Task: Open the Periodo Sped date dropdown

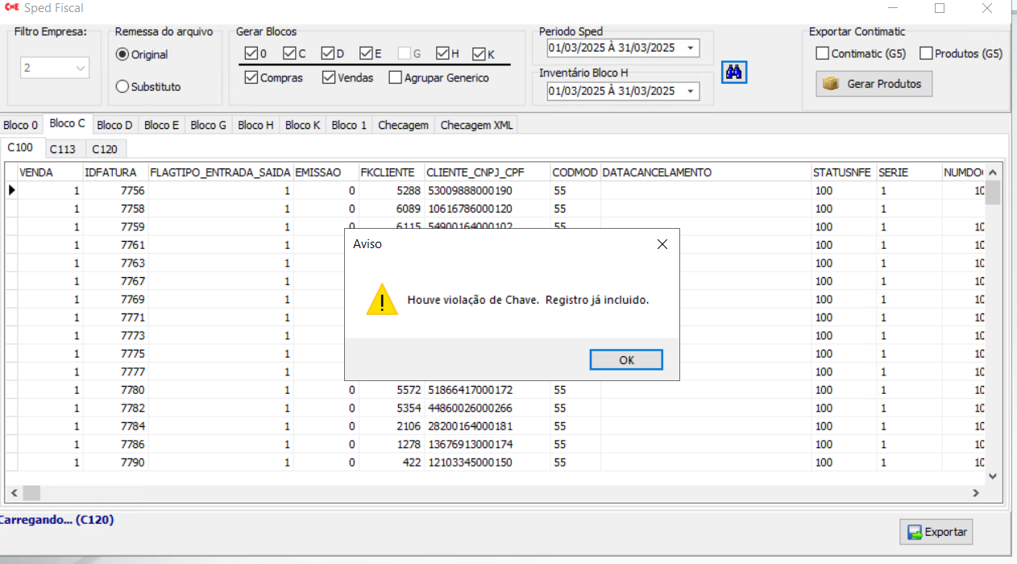Action: (691, 48)
